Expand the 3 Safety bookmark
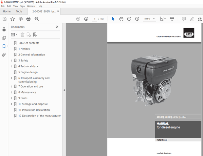 [11, 60]
